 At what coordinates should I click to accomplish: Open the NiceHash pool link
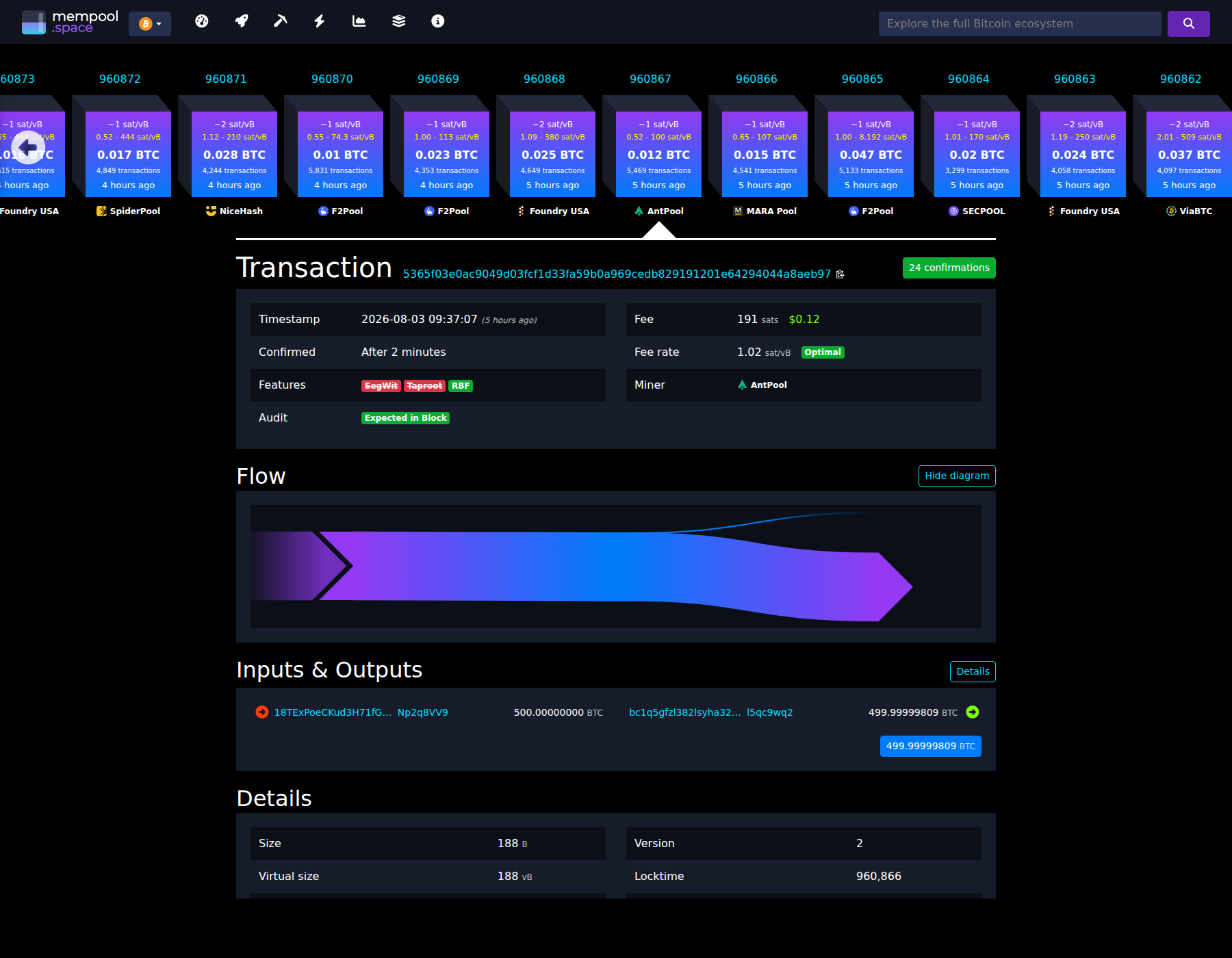234,211
